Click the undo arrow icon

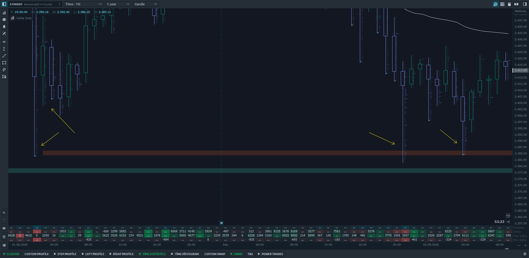pos(4,213)
